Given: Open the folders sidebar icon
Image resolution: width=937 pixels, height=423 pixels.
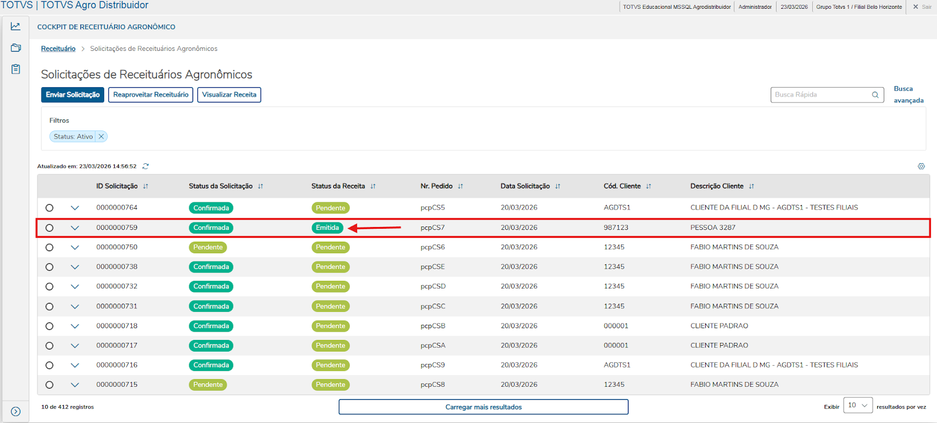Looking at the screenshot, I should pyautogui.click(x=15, y=48).
